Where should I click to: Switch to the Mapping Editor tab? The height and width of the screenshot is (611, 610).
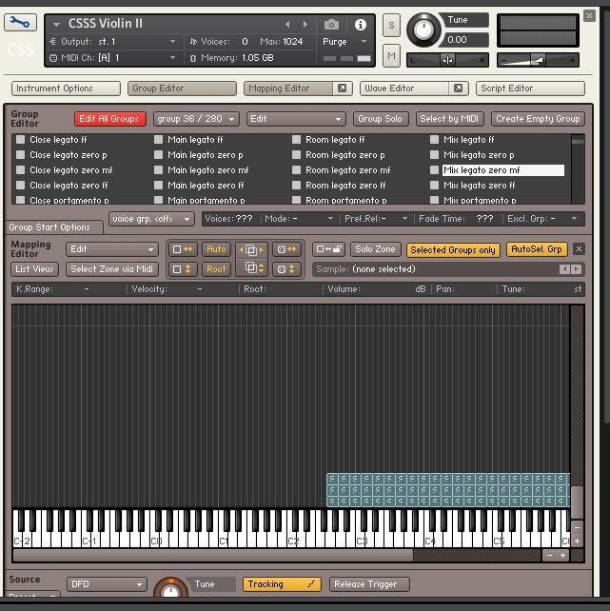(x=288, y=89)
